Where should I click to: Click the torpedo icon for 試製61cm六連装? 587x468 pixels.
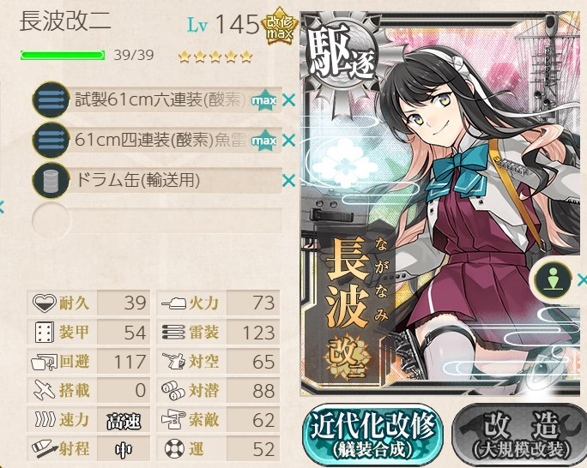click(51, 100)
